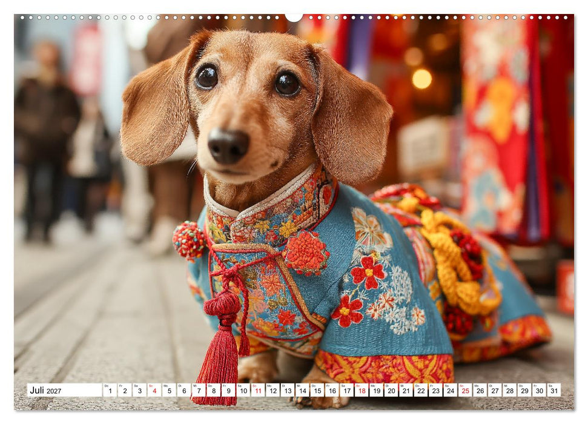Click date cell 6
Viewport: 588px width, 424px height.
[x=183, y=390]
